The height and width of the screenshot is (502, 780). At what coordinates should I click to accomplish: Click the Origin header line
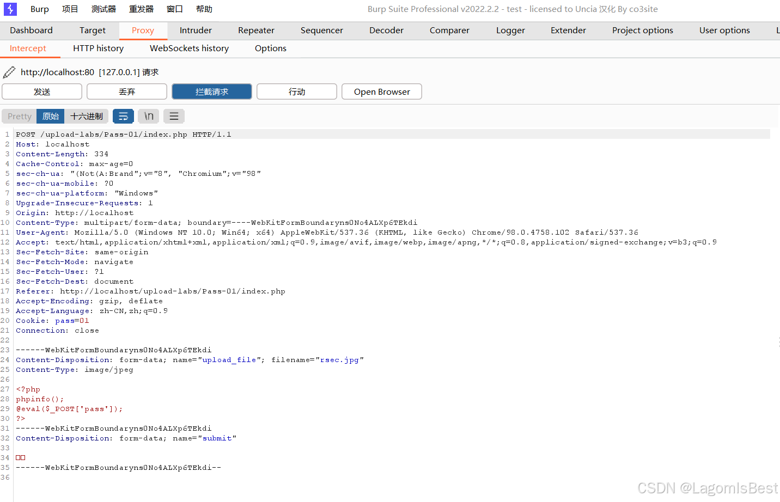75,213
